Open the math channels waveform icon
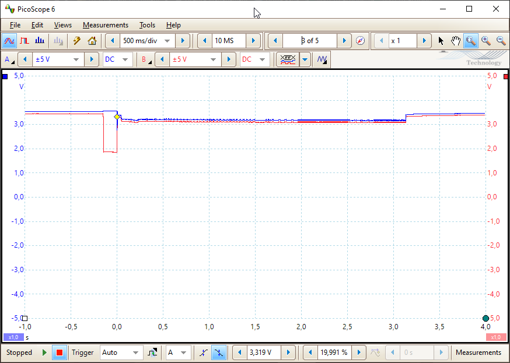This screenshot has height=363, width=510. (x=322, y=60)
